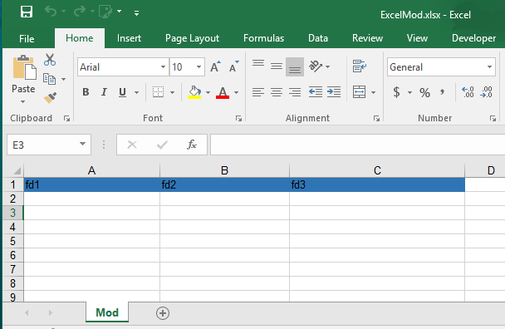Align text left icon
This screenshot has width=505, height=329.
258,92
